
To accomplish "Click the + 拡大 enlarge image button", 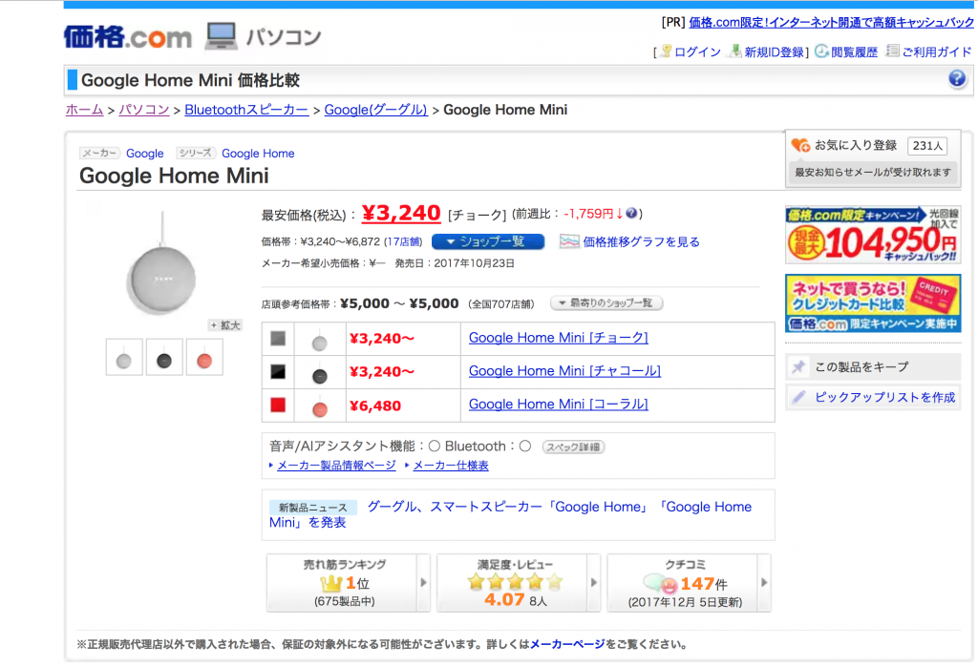I will click(x=225, y=325).
